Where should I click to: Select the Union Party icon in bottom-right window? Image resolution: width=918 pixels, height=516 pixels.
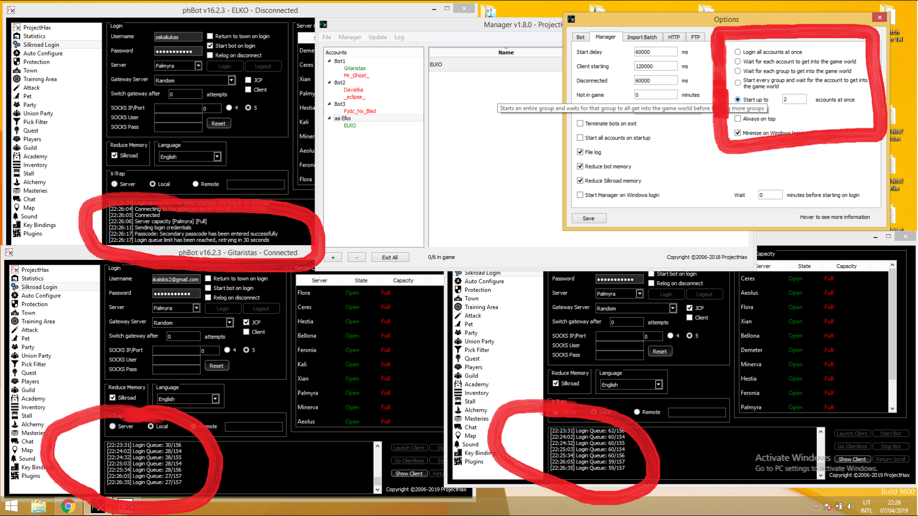[458, 342]
